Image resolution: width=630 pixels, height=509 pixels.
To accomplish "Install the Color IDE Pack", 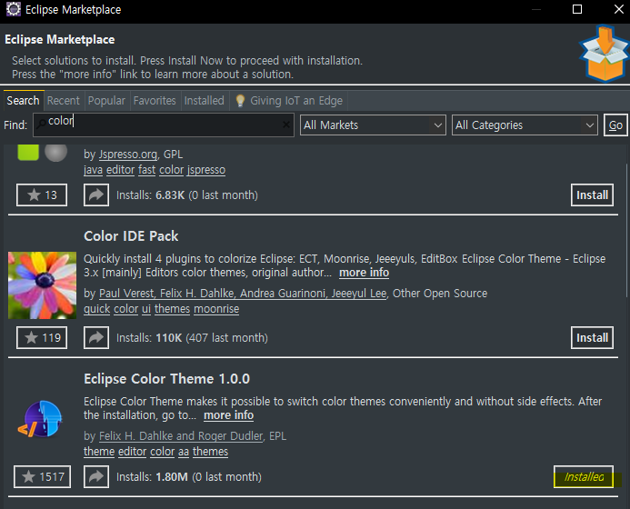I will click(x=592, y=337).
